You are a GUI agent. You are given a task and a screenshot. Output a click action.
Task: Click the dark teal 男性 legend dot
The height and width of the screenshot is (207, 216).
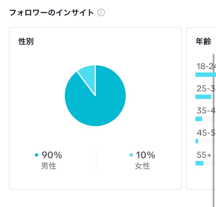36,155
